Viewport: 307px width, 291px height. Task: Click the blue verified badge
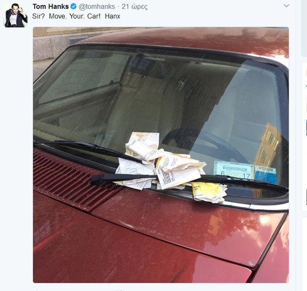point(73,7)
